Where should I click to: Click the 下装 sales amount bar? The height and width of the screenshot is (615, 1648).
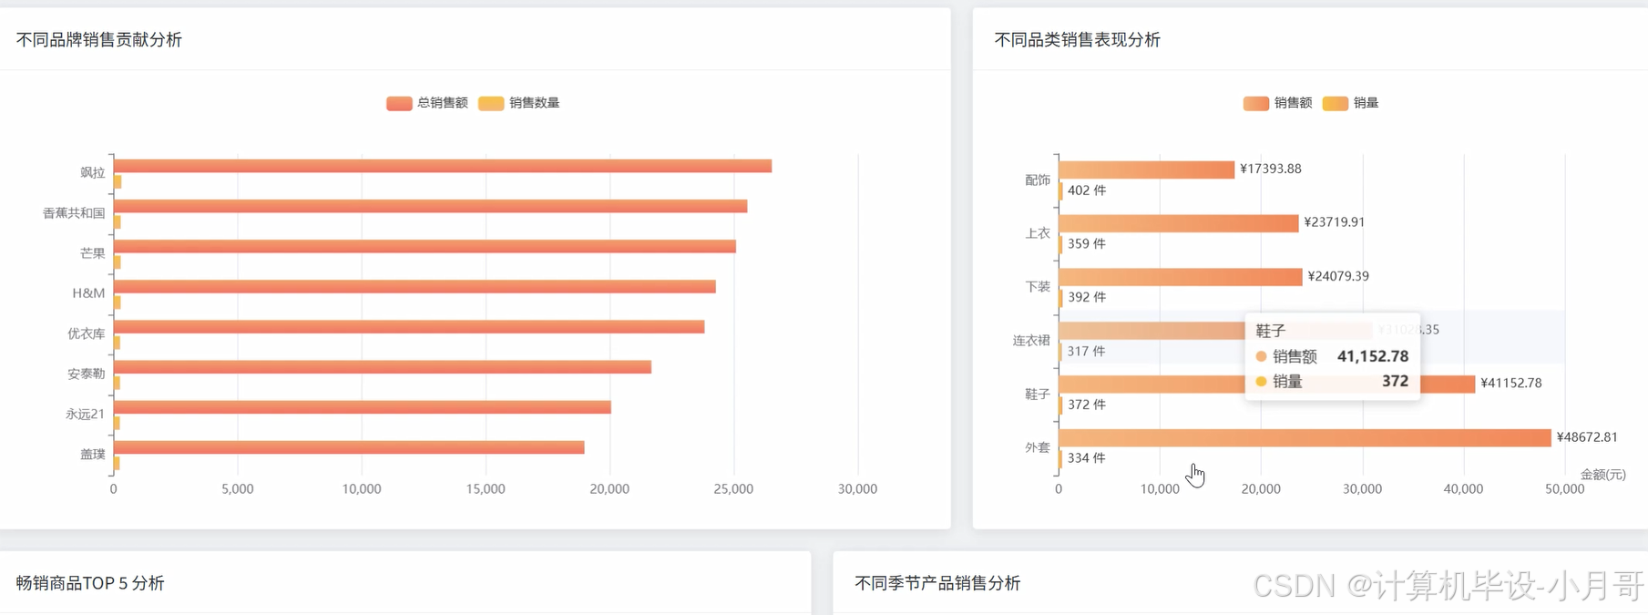[x=1181, y=277]
